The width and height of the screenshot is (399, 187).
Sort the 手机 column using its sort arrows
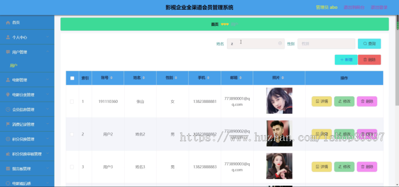click(208, 78)
